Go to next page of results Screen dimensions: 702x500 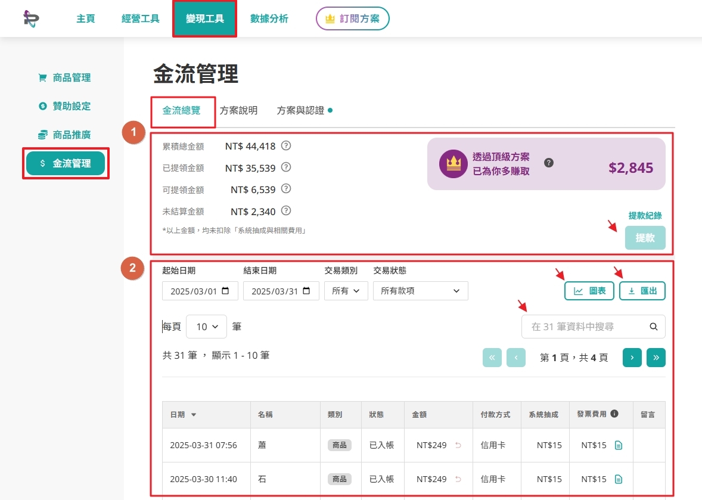632,357
